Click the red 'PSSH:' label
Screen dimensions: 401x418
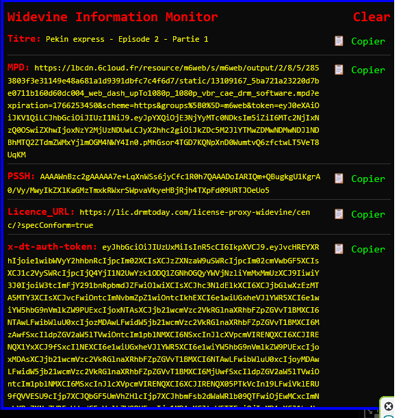pos(21,176)
